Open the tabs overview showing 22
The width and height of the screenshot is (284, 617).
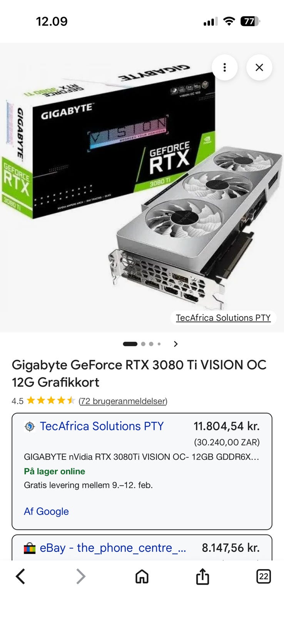click(x=264, y=577)
